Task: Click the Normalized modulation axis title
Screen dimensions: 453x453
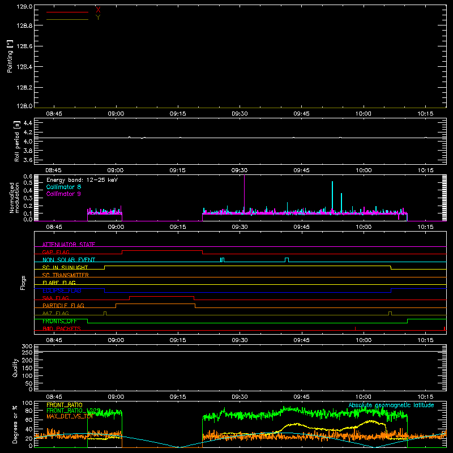Action: coord(14,198)
